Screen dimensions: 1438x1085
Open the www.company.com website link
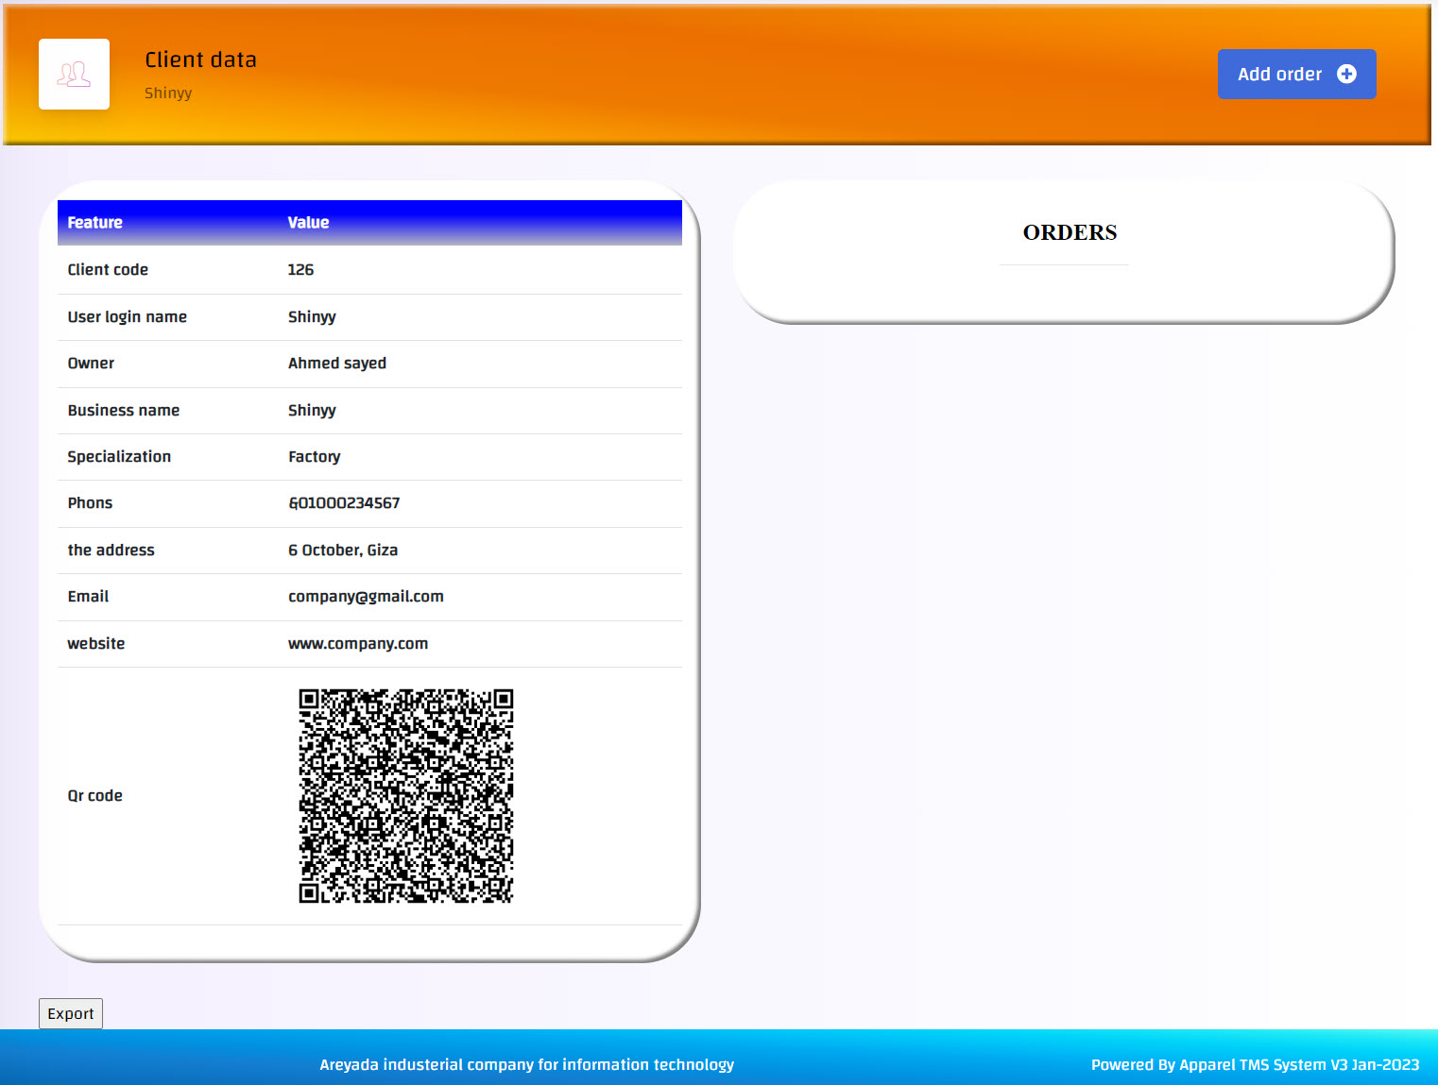357,644
